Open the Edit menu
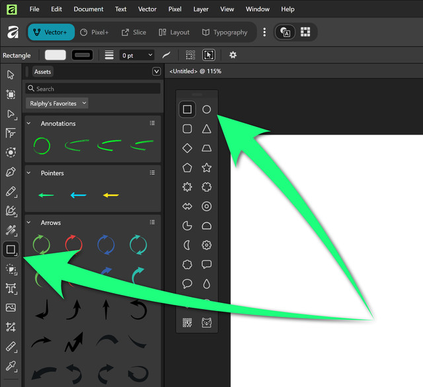423x387 pixels. pyautogui.click(x=56, y=9)
